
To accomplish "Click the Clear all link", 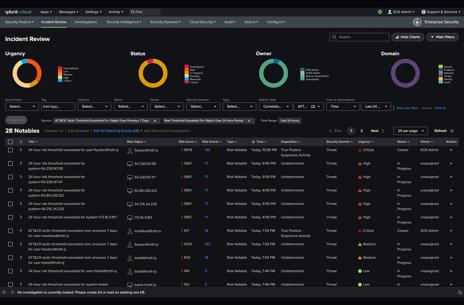I will (x=440, y=108).
